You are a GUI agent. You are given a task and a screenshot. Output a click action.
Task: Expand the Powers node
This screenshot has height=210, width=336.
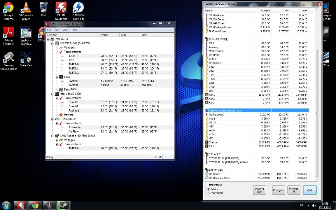57,115
